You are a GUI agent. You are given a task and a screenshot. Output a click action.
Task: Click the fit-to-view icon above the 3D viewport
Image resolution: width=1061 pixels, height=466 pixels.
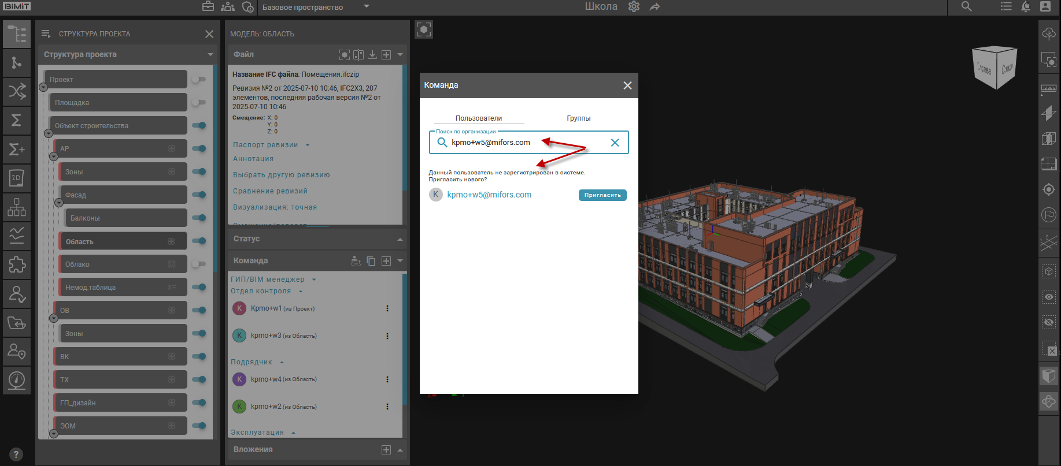(424, 29)
